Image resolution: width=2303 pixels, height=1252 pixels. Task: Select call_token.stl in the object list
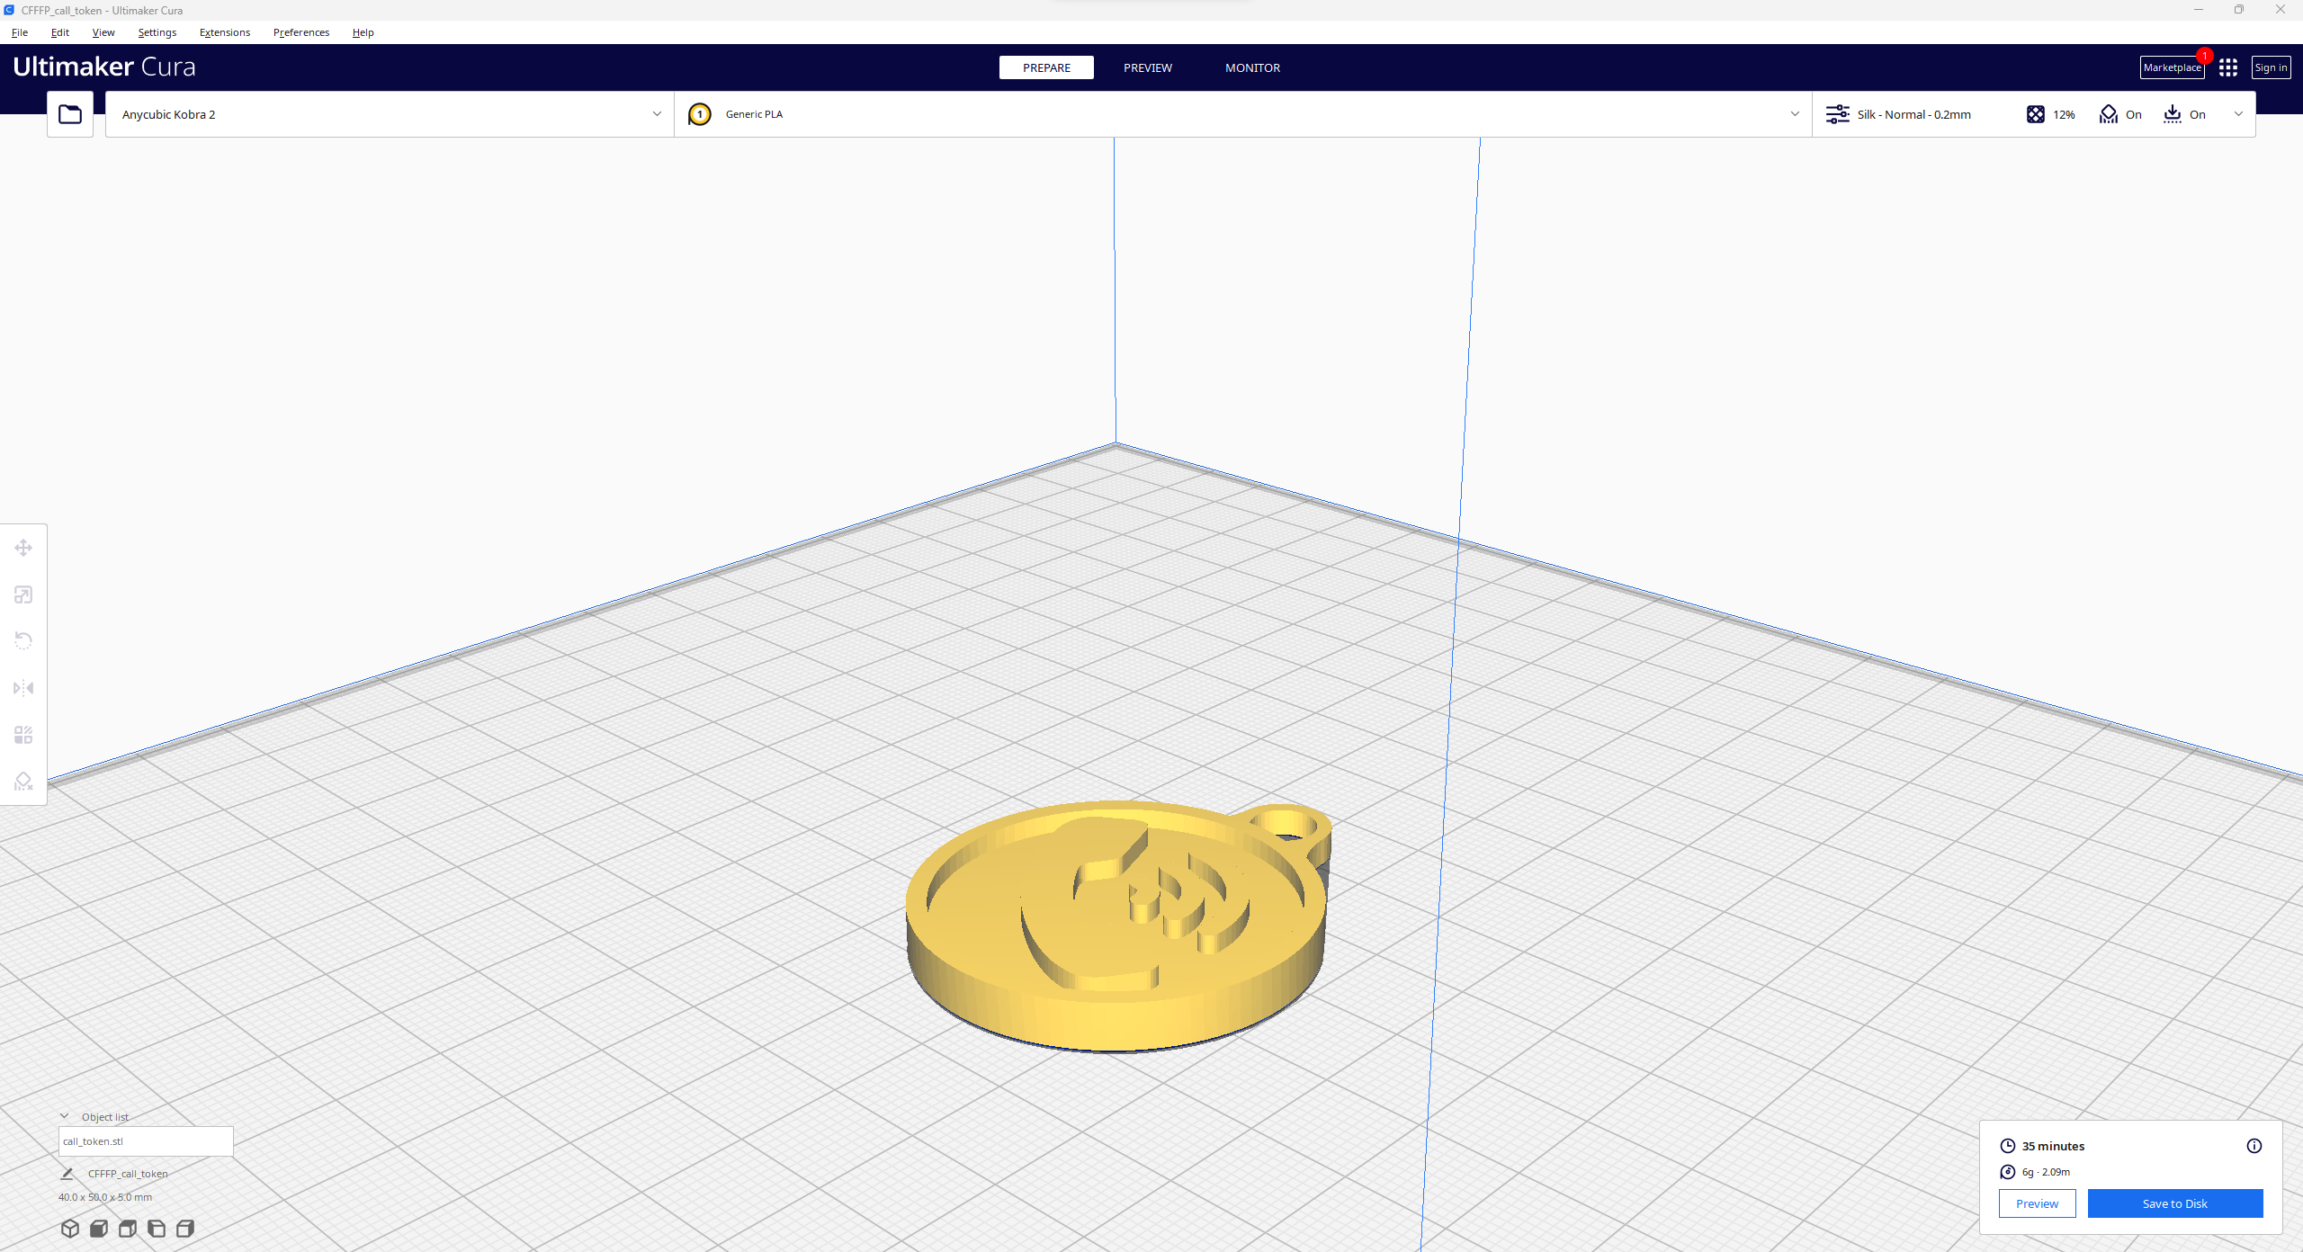click(x=145, y=1140)
